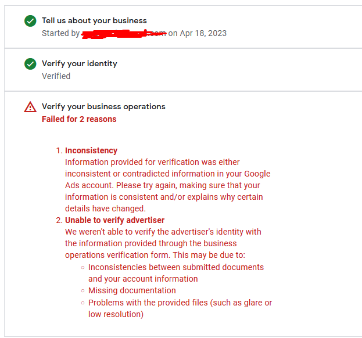Expand Verify your business operations section
Viewport: 362px width, 338px height.
pyautogui.click(x=103, y=107)
